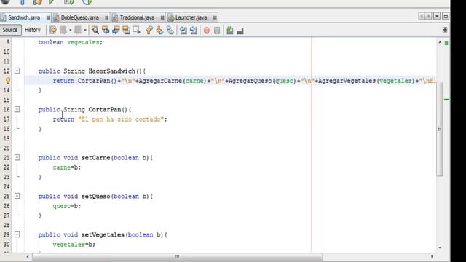
Task: Click on 'setCarne' method name
Action: 95,158
